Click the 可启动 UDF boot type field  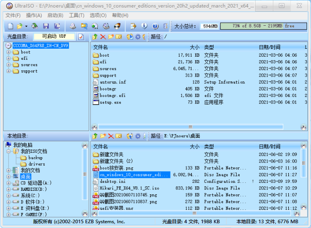54,36
